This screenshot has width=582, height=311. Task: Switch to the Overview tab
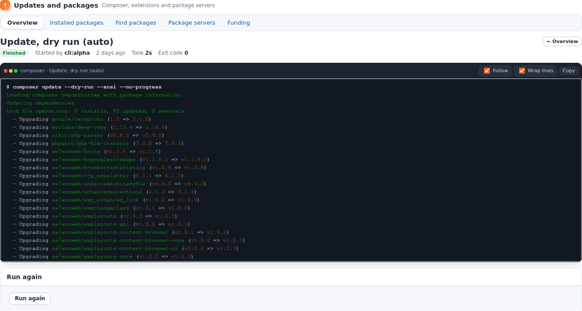click(x=22, y=23)
